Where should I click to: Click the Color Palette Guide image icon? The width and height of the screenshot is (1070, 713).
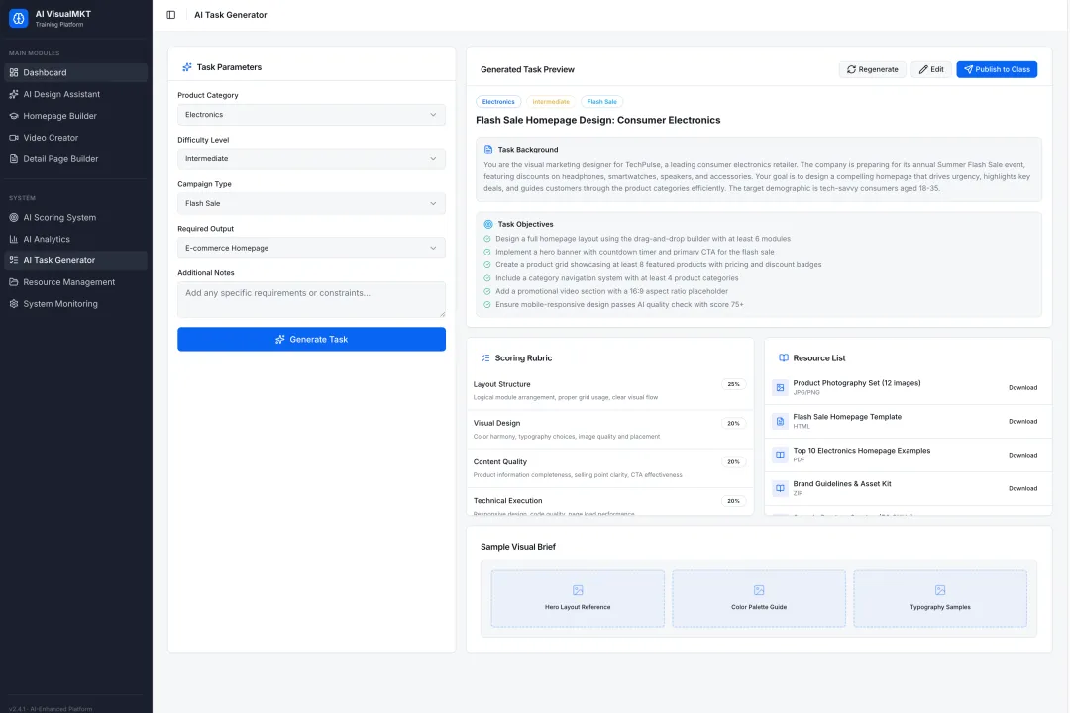coord(759,590)
